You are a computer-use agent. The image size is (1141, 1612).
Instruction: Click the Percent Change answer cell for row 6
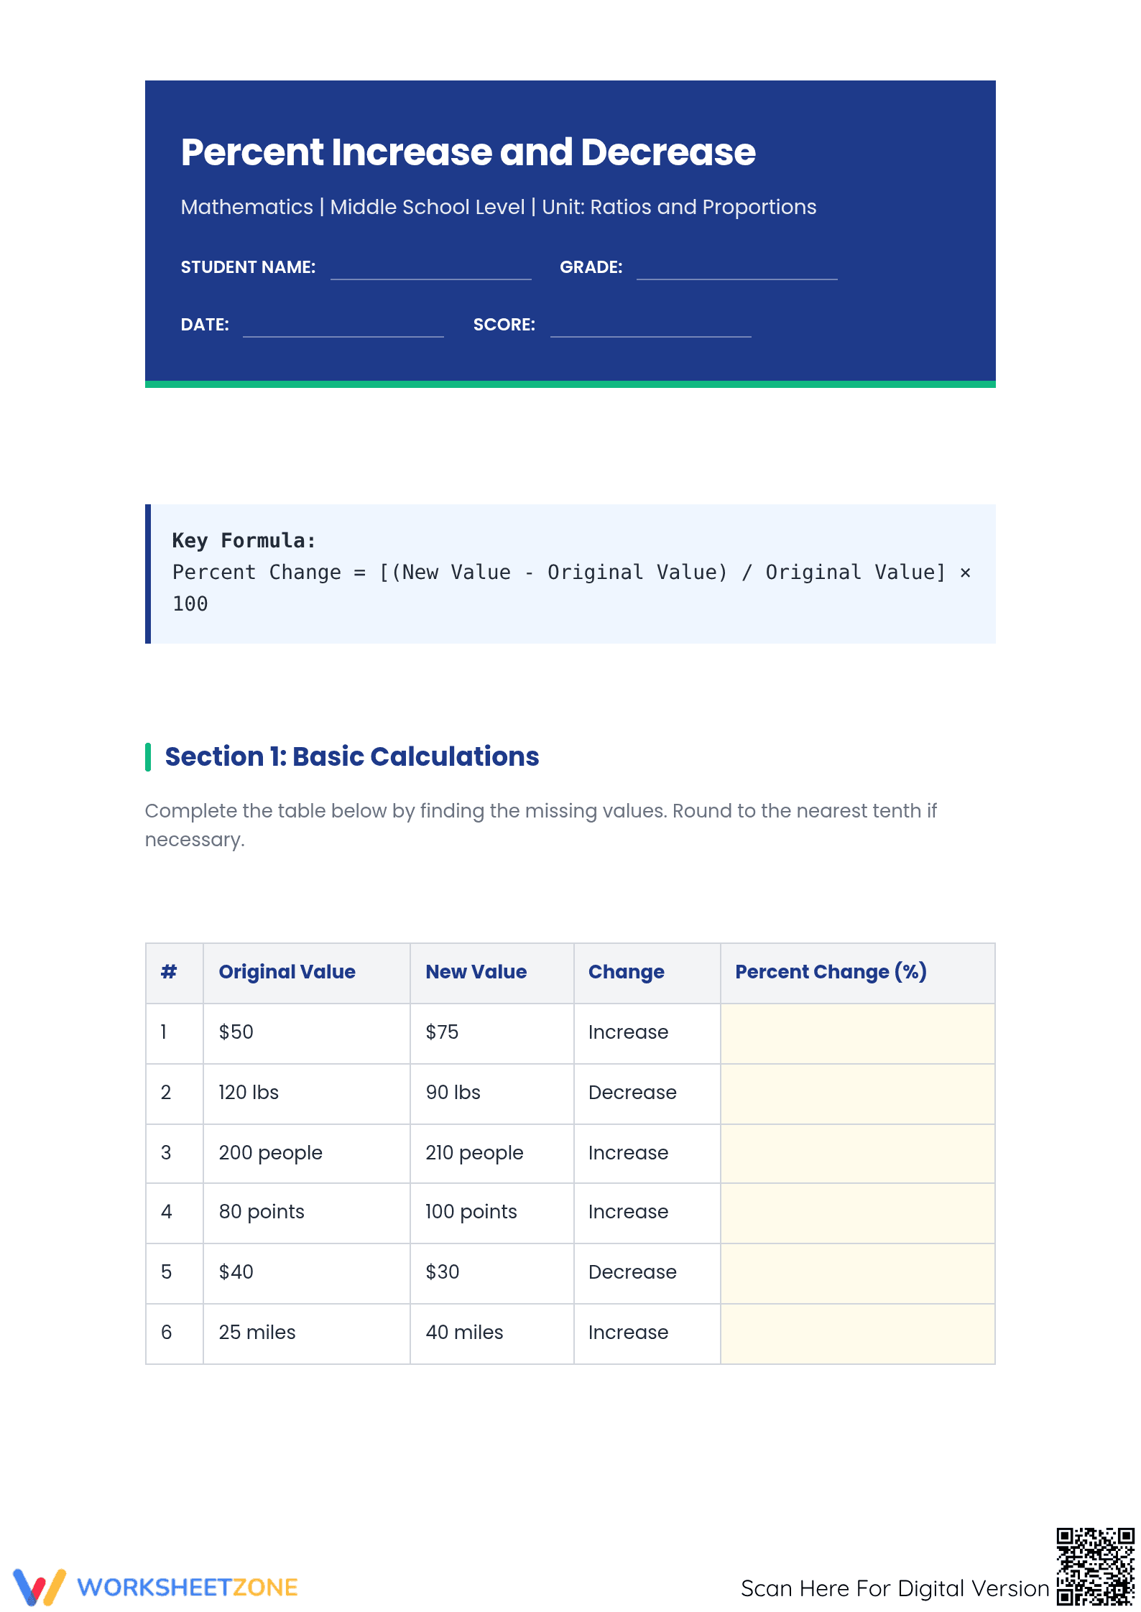858,1334
